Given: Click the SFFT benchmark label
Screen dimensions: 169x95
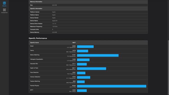Looking at the screenshot, I should pyautogui.click(x=32, y=90).
